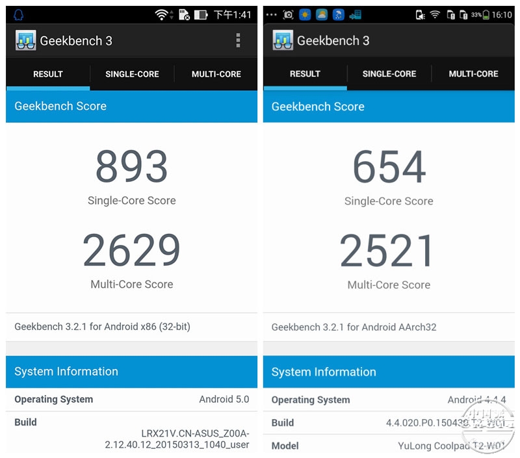
Task: Tap the Wi-Fi icon on right phone
Action: tap(435, 14)
